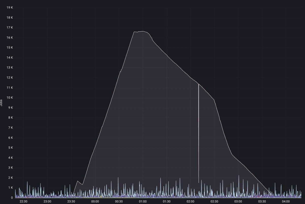This screenshot has width=305, height=204.
Task: Click the 4 K y-axis label
Action: click(10, 158)
